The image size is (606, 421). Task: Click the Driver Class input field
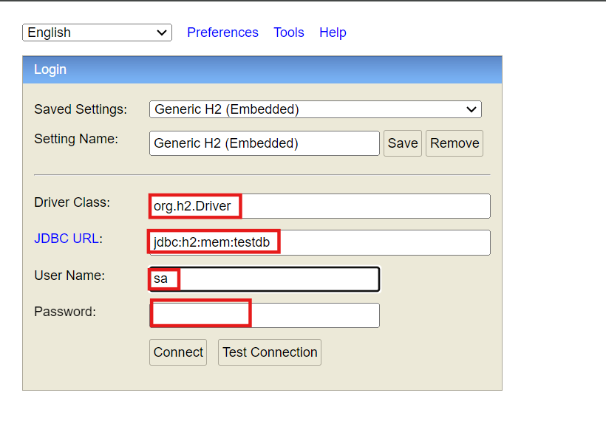pyautogui.click(x=319, y=206)
